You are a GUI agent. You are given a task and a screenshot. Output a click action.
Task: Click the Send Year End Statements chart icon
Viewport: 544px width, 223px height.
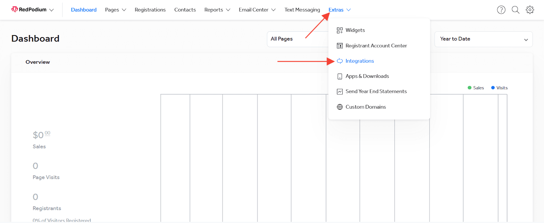(340, 92)
